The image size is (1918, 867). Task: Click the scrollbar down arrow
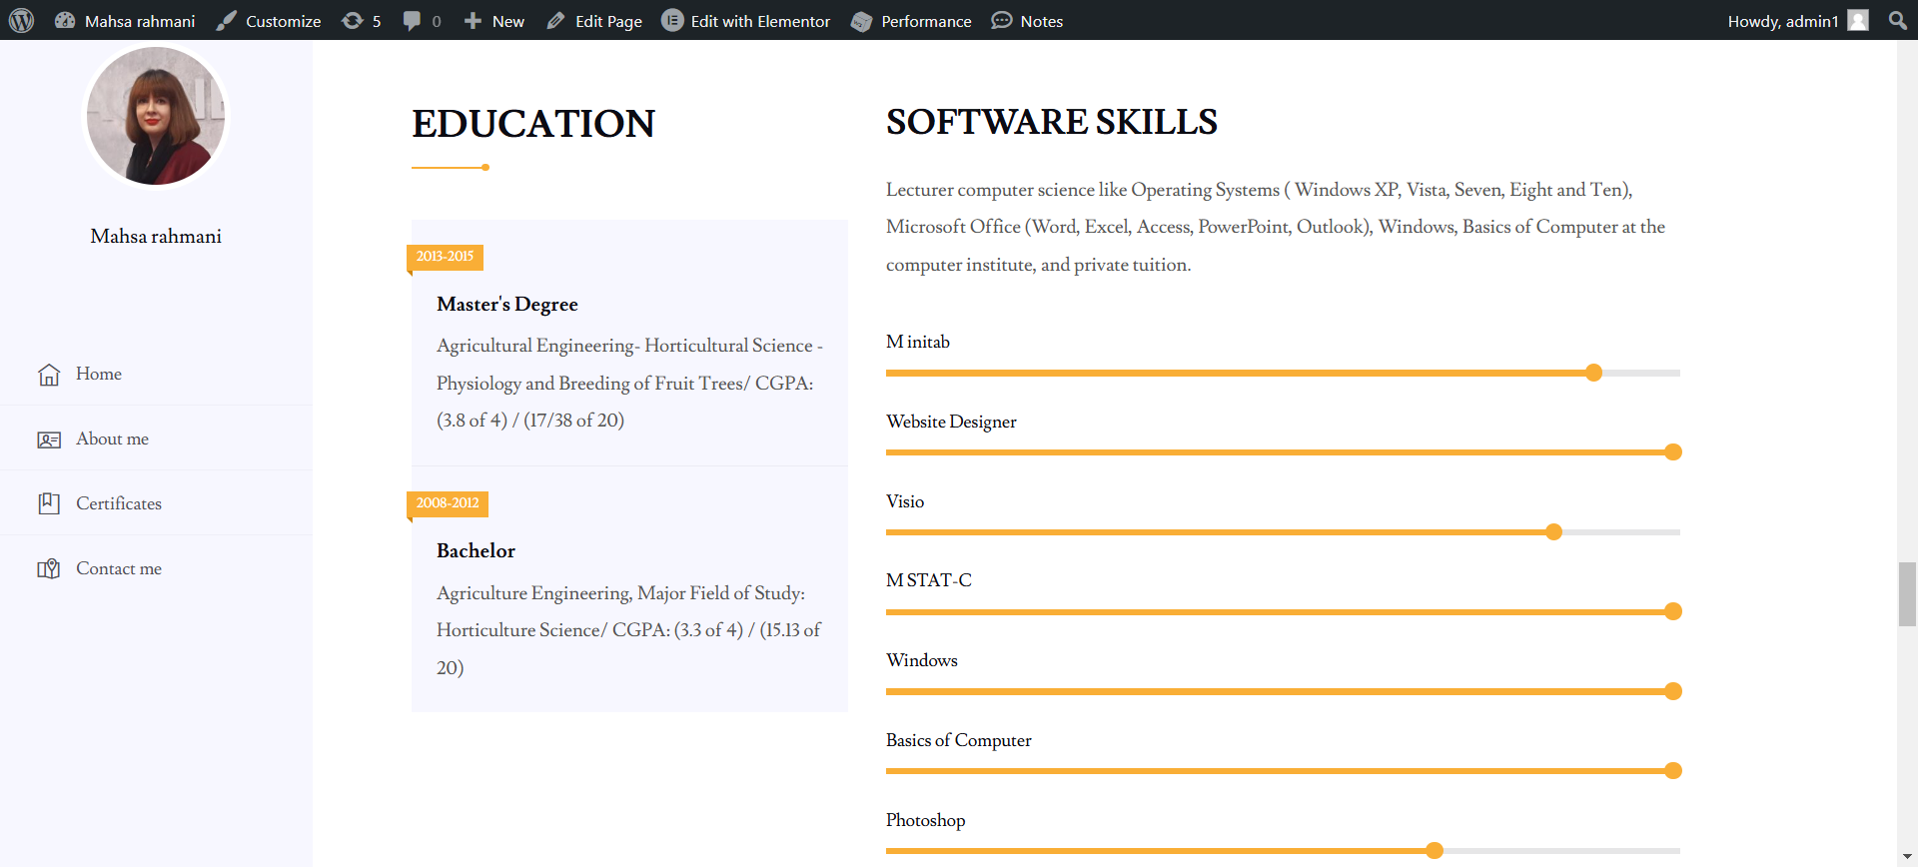1908,857
